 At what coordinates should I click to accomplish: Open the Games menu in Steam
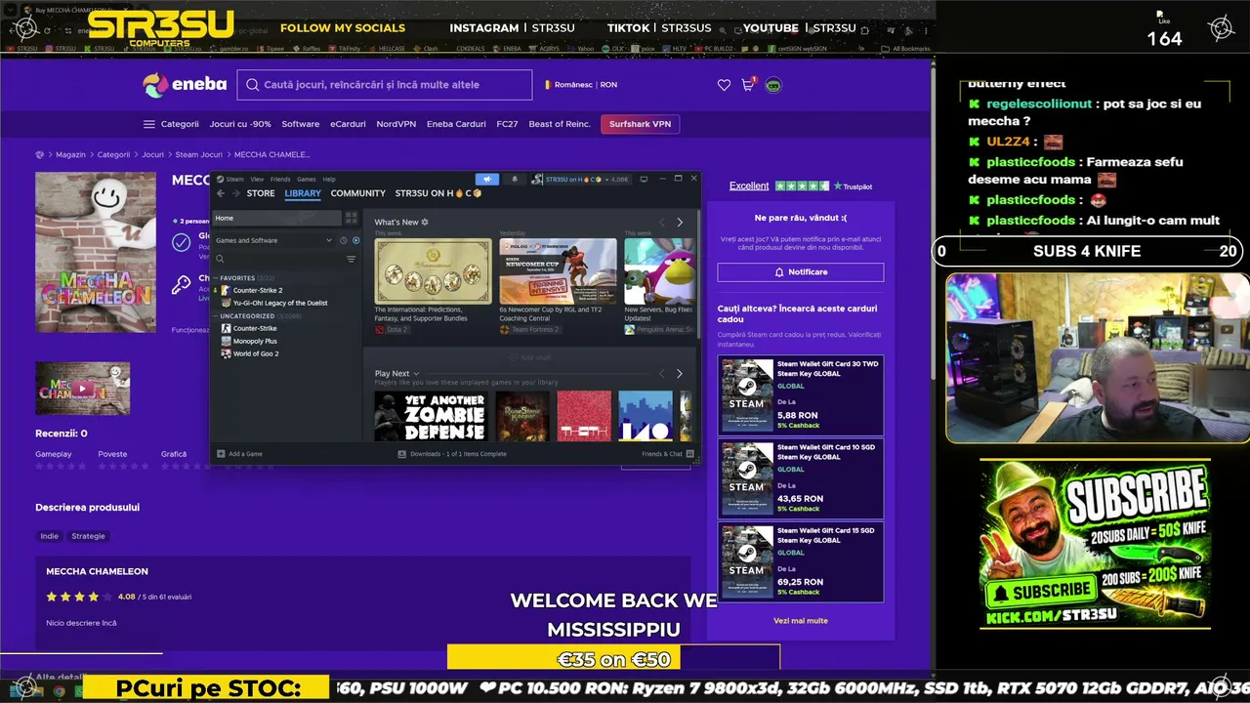[307, 180]
